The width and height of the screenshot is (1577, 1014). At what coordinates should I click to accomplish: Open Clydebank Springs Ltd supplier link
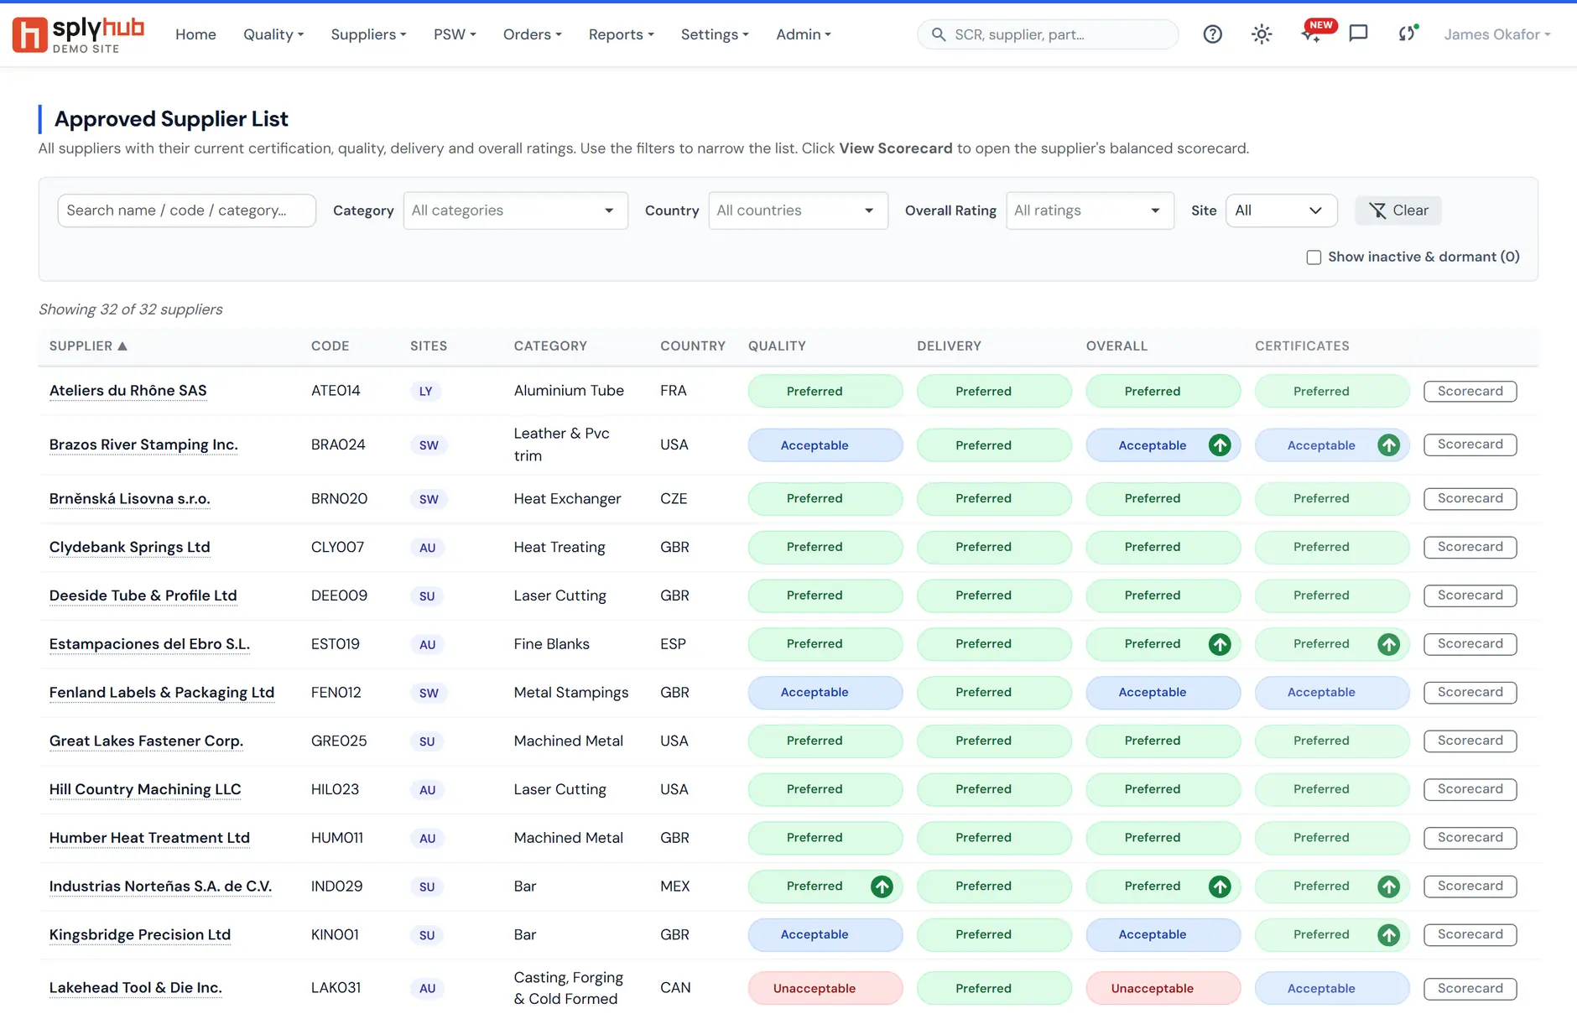[x=129, y=548]
